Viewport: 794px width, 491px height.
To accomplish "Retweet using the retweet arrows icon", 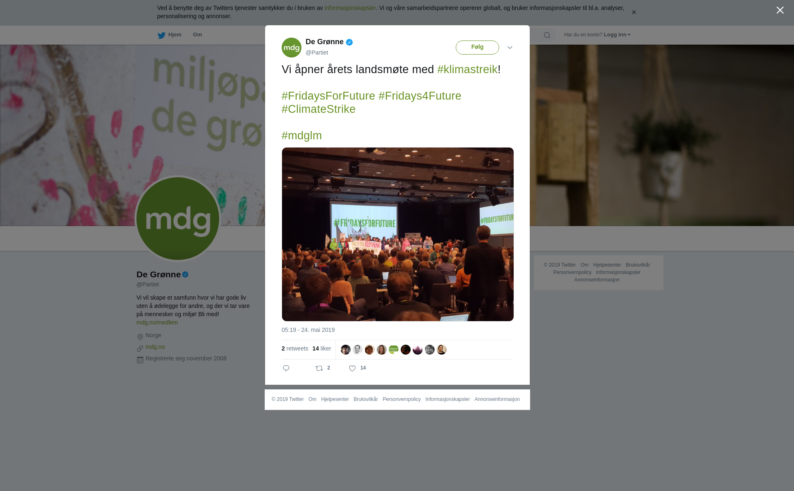I will click(319, 368).
